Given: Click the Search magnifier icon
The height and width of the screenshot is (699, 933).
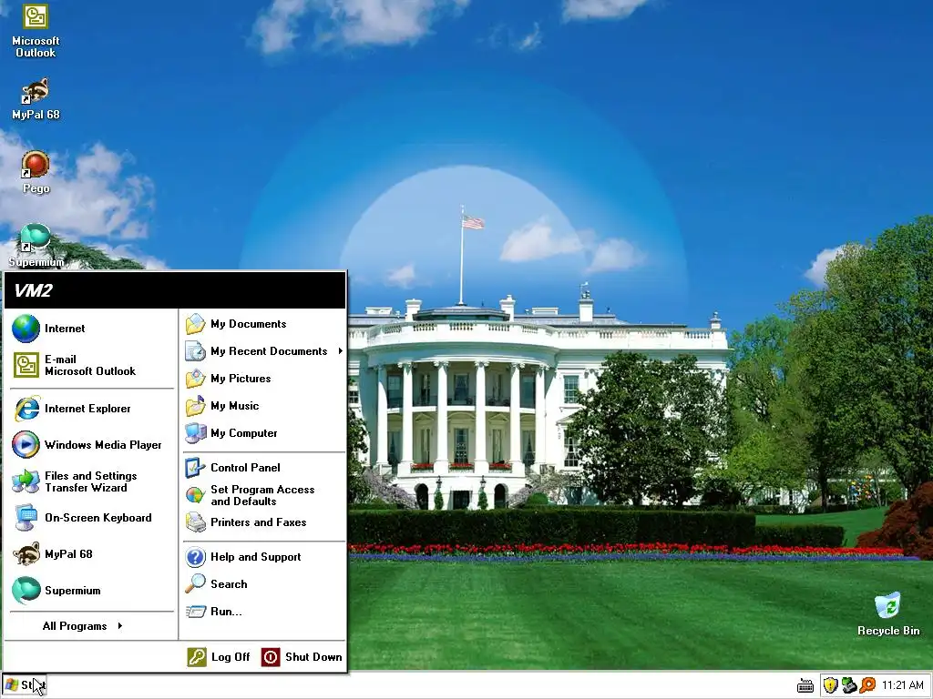Looking at the screenshot, I should tap(195, 584).
